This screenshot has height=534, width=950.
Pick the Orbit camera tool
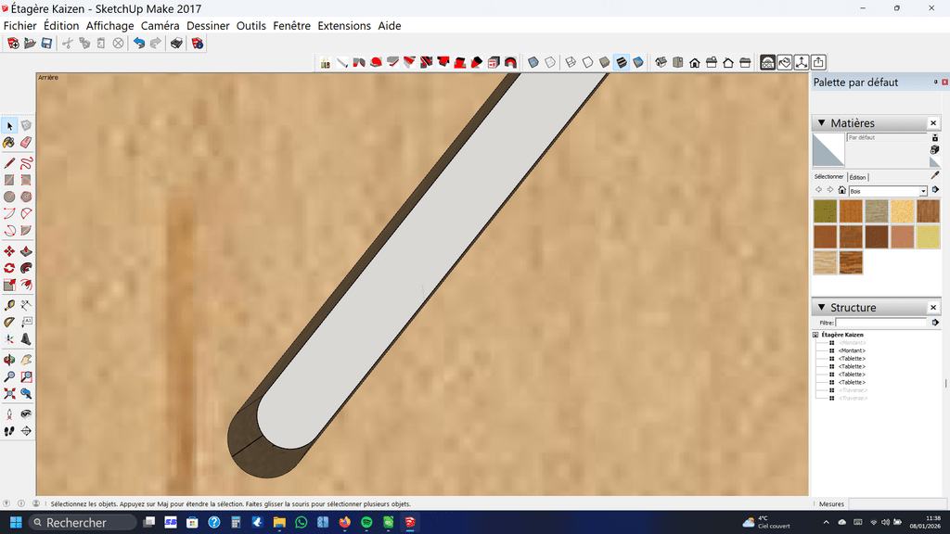pyautogui.click(x=9, y=359)
